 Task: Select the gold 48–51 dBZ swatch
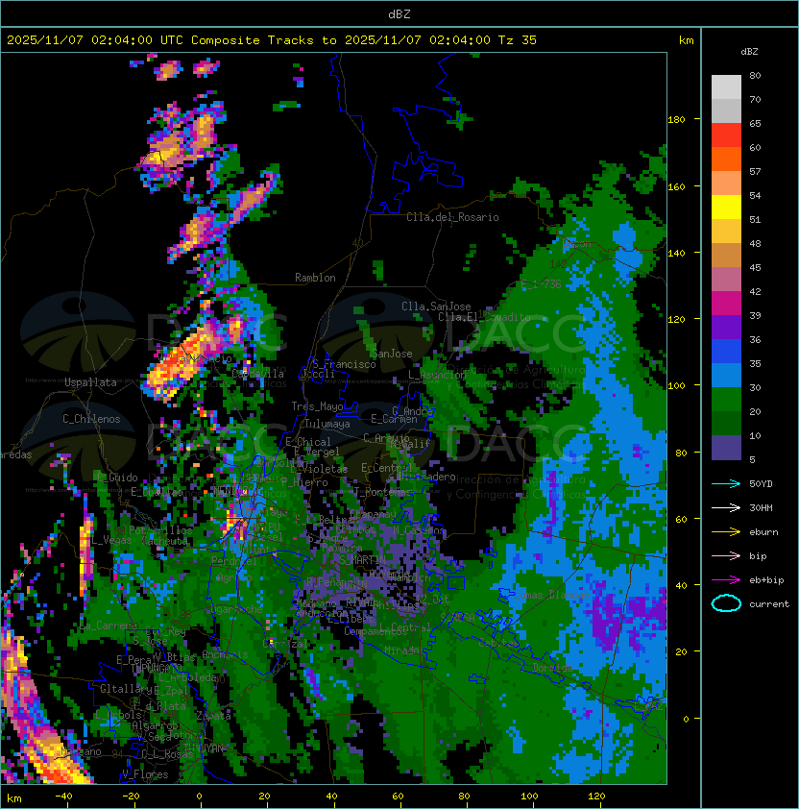point(726,232)
